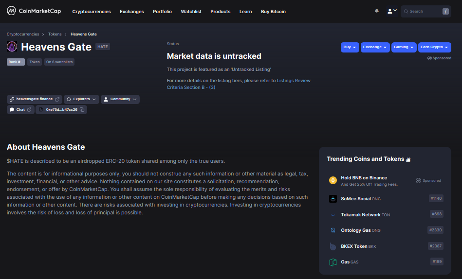Click the contract document icon
Viewport: 462px width, 279px height.
[41, 109]
